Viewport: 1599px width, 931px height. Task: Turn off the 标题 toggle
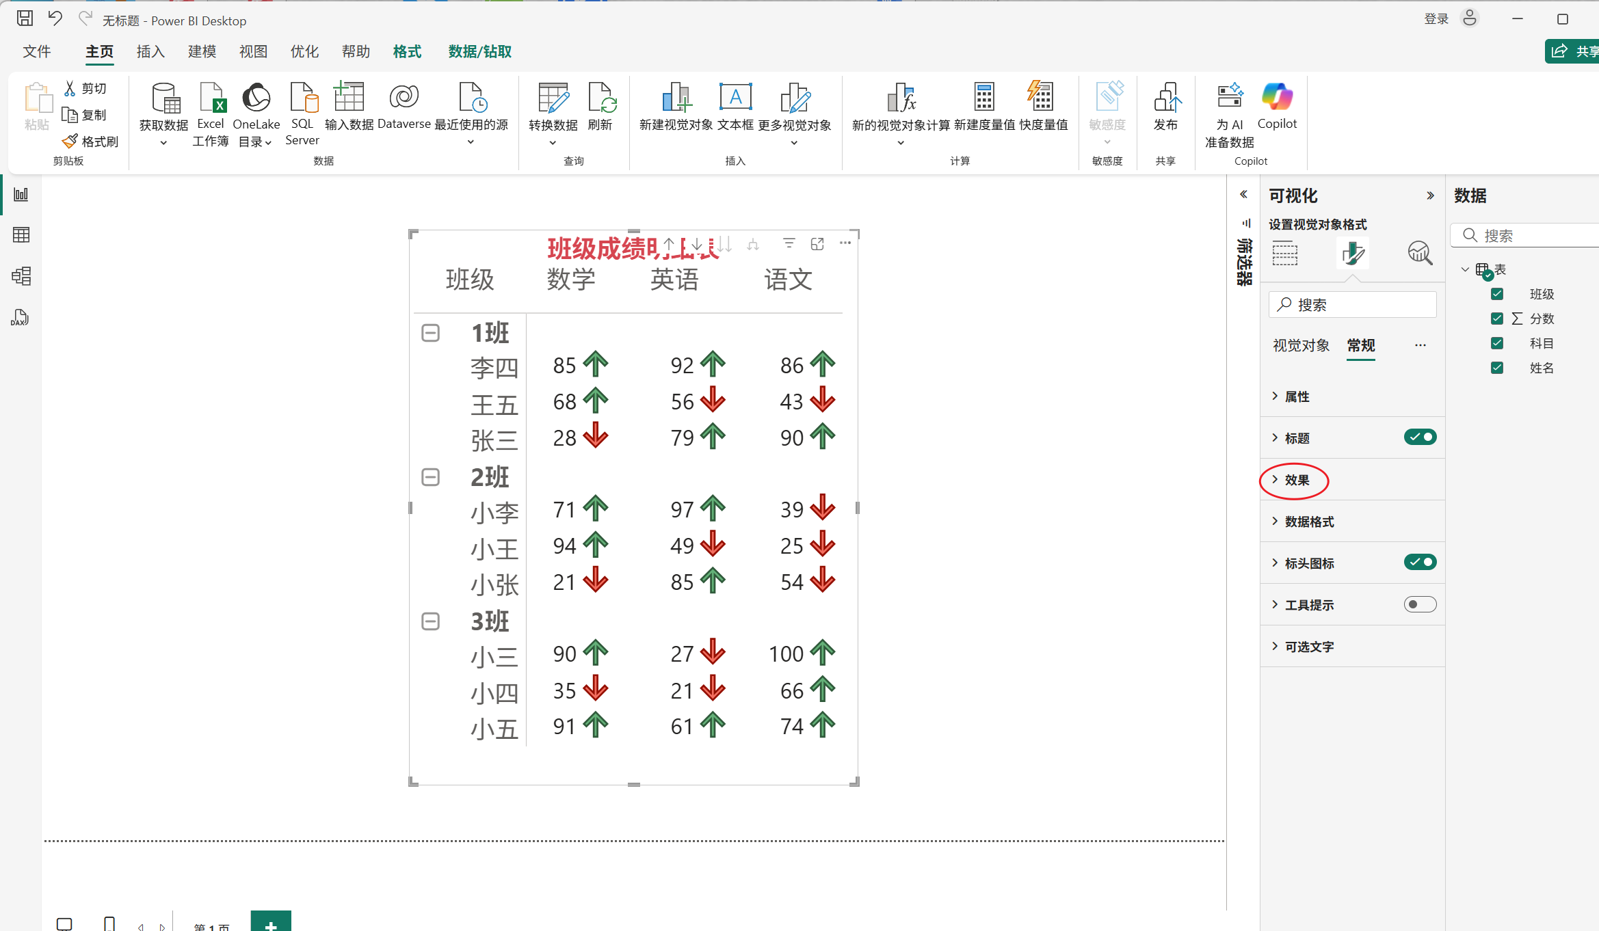pos(1420,437)
